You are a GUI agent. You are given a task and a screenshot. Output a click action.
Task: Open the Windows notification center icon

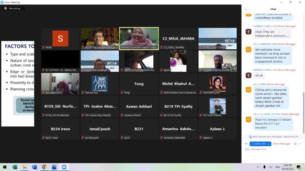click(298, 167)
